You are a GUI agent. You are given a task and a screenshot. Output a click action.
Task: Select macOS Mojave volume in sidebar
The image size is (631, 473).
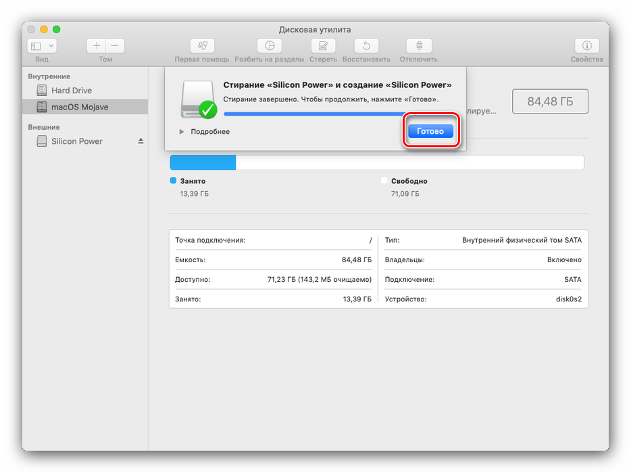click(x=80, y=107)
